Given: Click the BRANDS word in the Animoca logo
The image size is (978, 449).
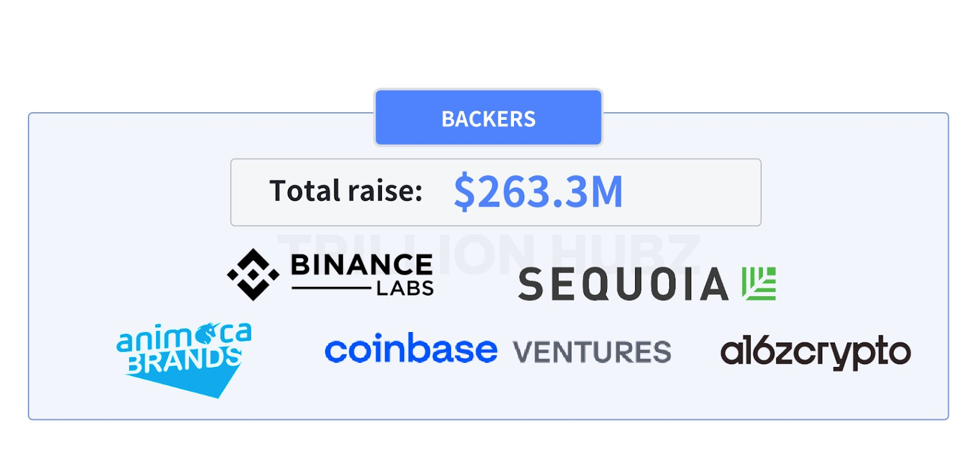Looking at the screenshot, I should [x=184, y=360].
